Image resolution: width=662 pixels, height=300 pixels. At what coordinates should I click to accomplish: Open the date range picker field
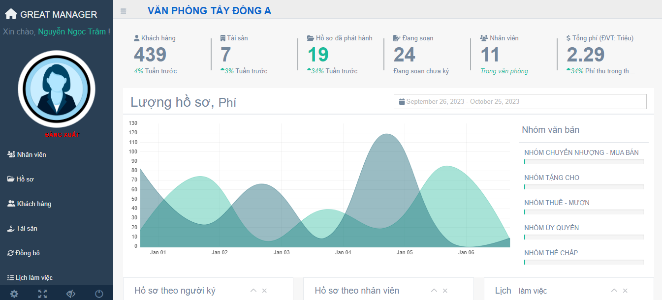(520, 102)
